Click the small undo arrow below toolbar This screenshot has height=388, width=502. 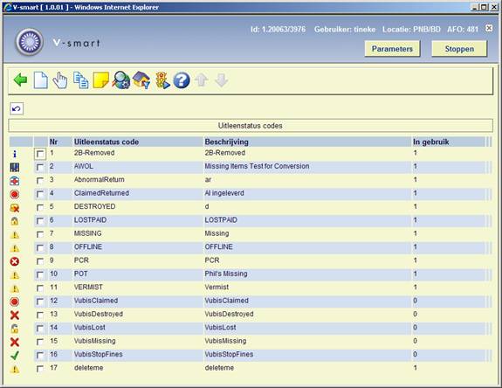tap(17, 109)
